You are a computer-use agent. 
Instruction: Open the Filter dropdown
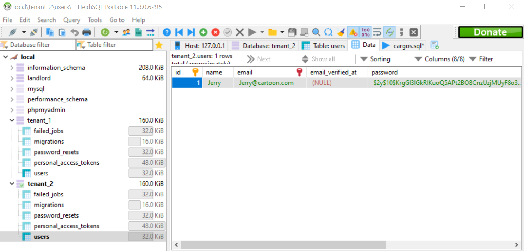[481, 59]
